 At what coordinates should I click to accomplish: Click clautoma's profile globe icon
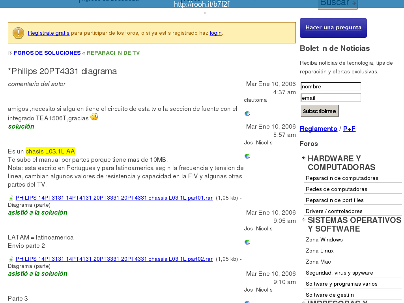point(247,114)
